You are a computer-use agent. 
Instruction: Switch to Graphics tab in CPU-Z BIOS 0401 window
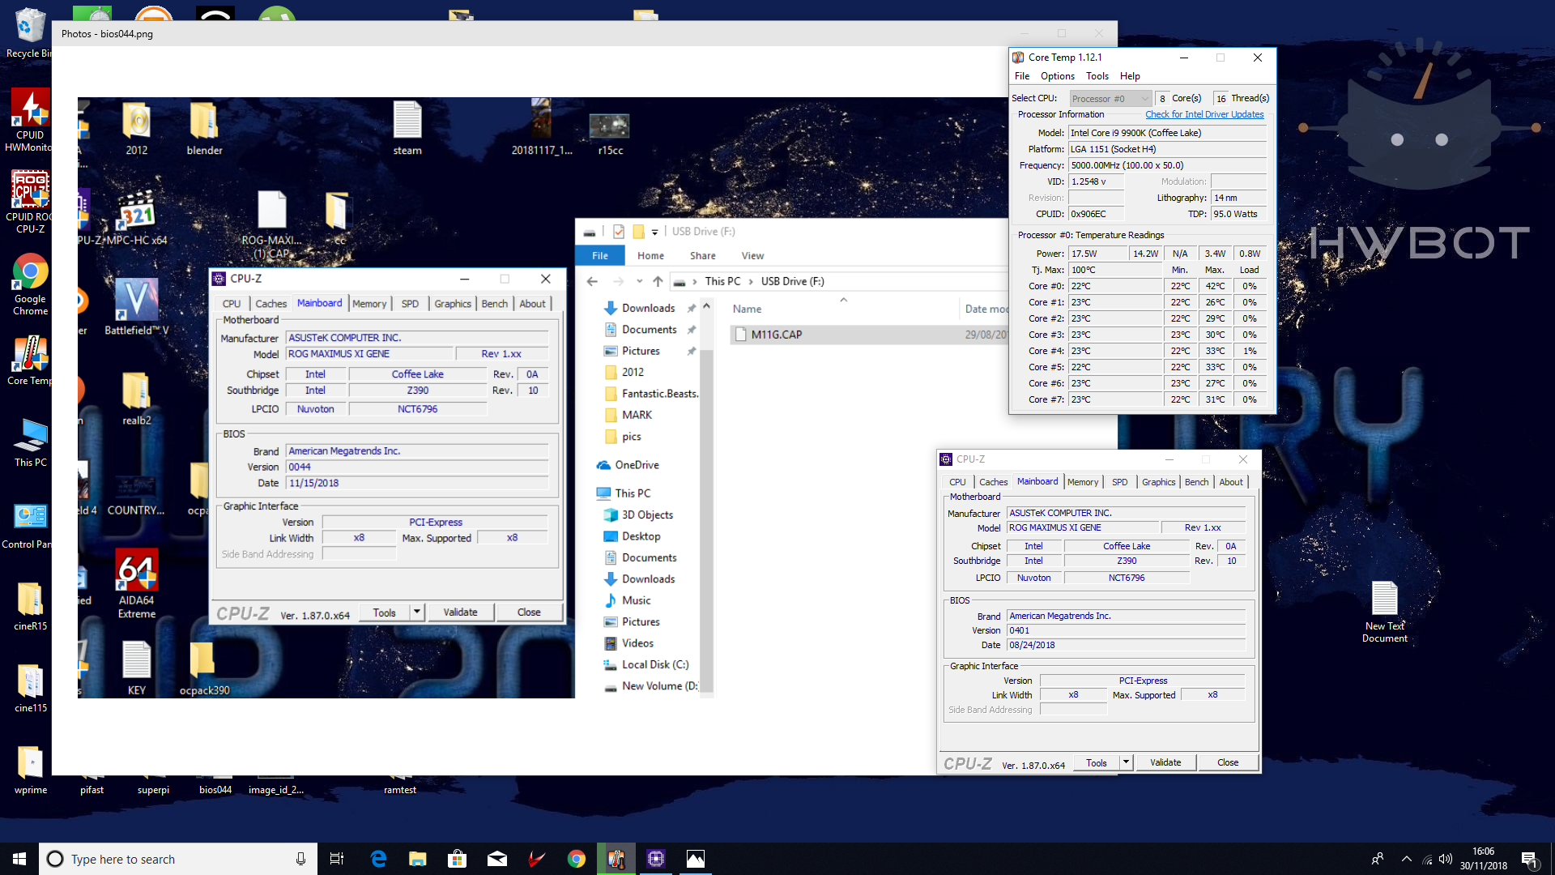(1158, 482)
